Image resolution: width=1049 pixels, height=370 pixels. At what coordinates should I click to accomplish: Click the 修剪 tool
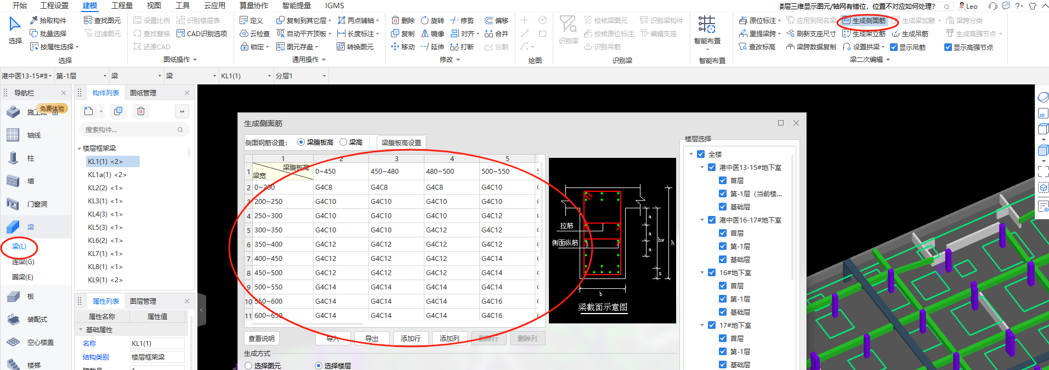coord(462,20)
